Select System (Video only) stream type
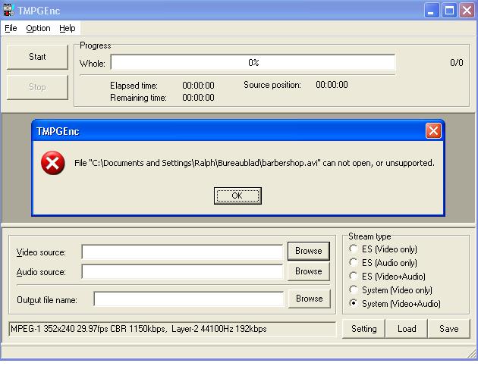Viewport: 478px width, 366px height. coord(391,290)
